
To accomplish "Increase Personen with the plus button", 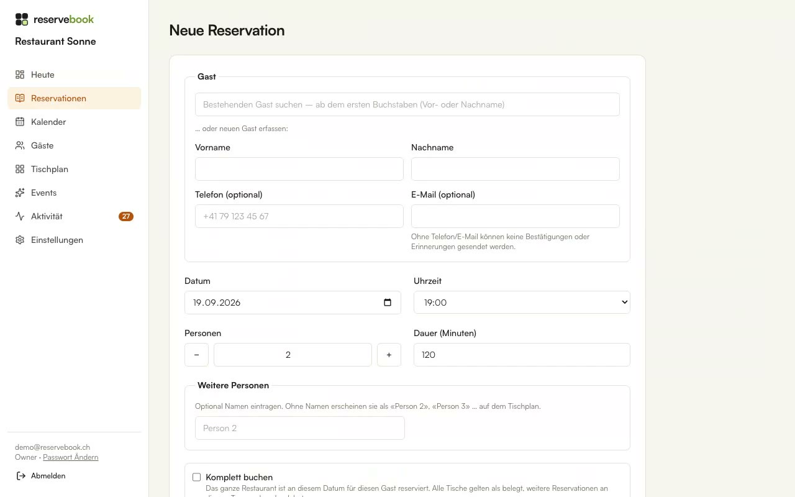I will click(389, 355).
